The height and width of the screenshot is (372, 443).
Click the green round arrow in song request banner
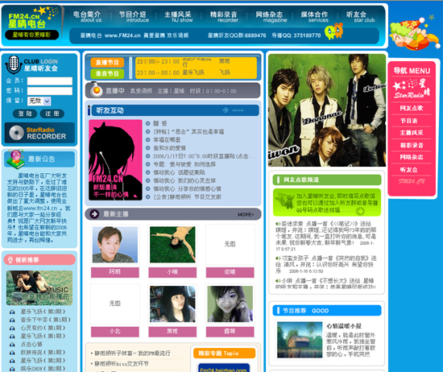tap(360, 211)
